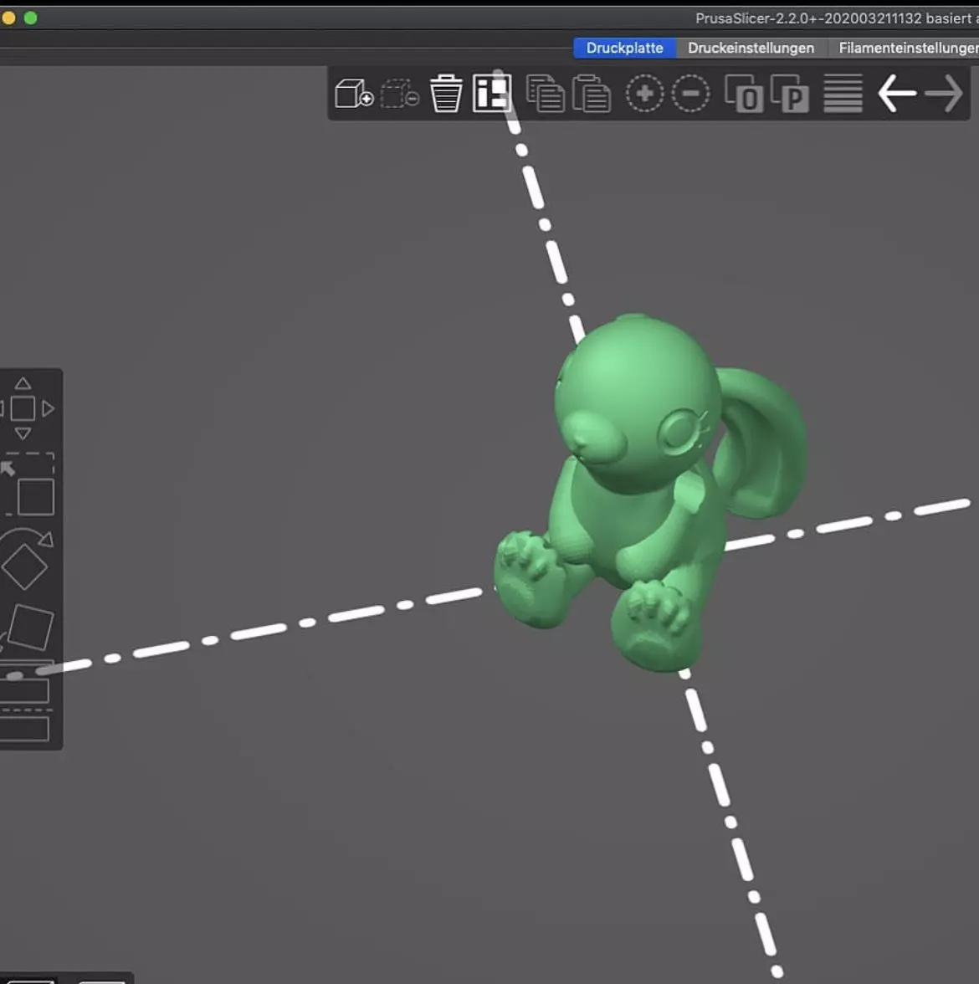Select the Rotate gizmo tool
Viewport: 979px width, 984px height.
[27, 559]
